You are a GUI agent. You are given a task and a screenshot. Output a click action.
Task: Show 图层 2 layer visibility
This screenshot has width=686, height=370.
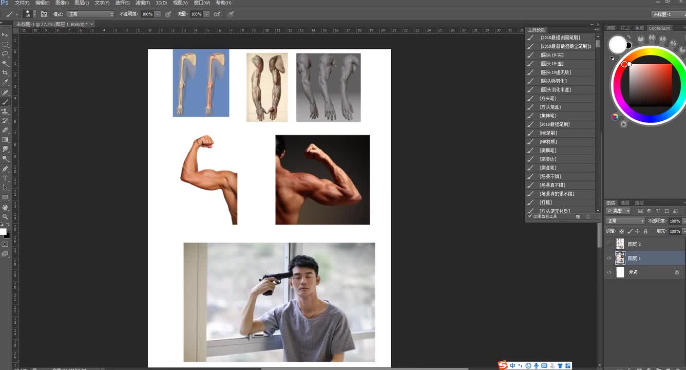point(609,244)
